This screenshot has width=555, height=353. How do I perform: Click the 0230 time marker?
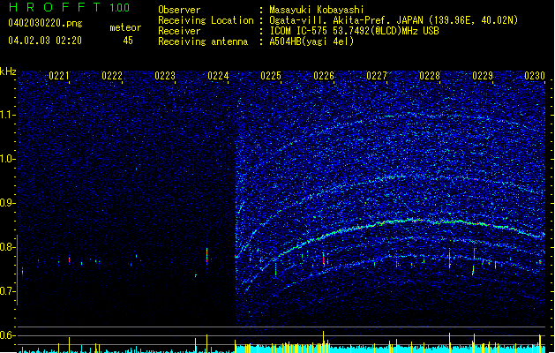535,76
